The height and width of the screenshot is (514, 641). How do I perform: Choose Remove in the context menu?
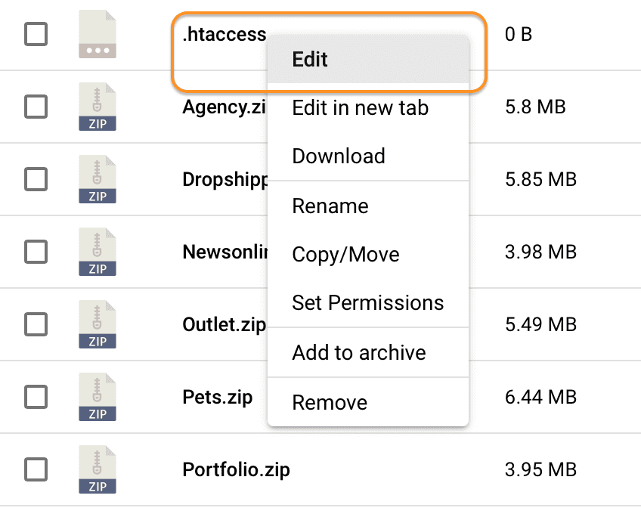click(330, 403)
